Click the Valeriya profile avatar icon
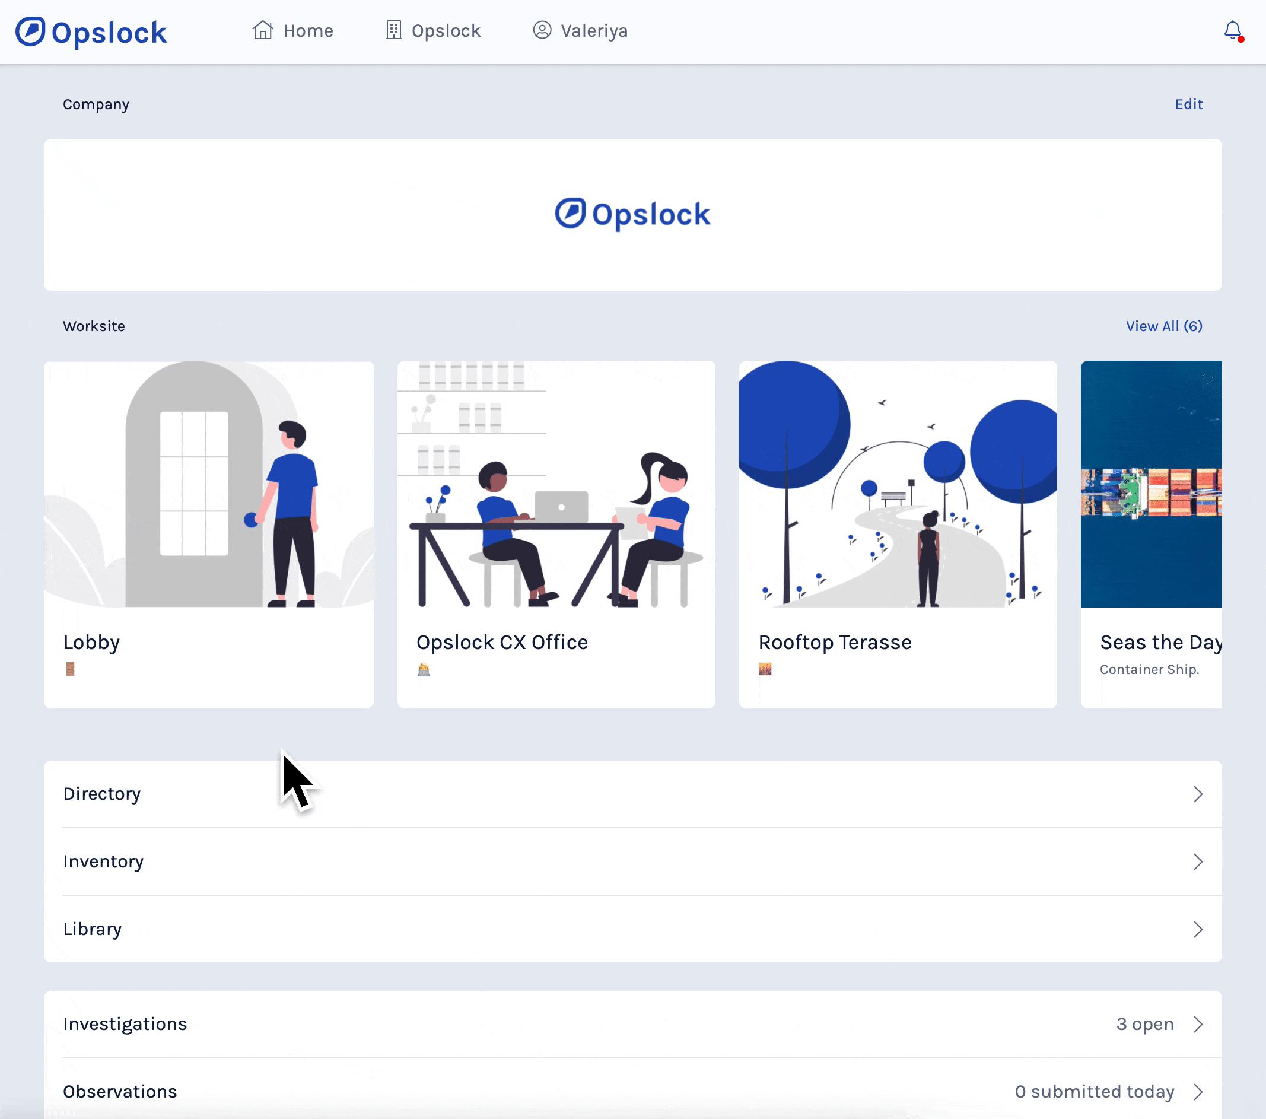 click(542, 30)
